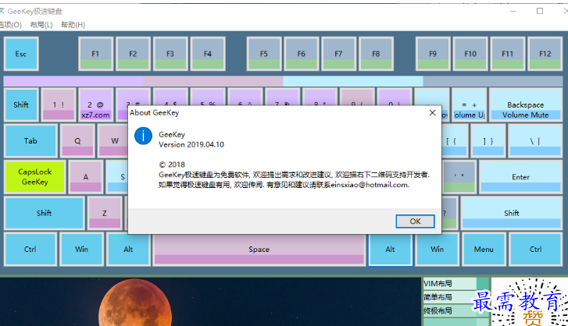Click the [ { key

(454, 141)
